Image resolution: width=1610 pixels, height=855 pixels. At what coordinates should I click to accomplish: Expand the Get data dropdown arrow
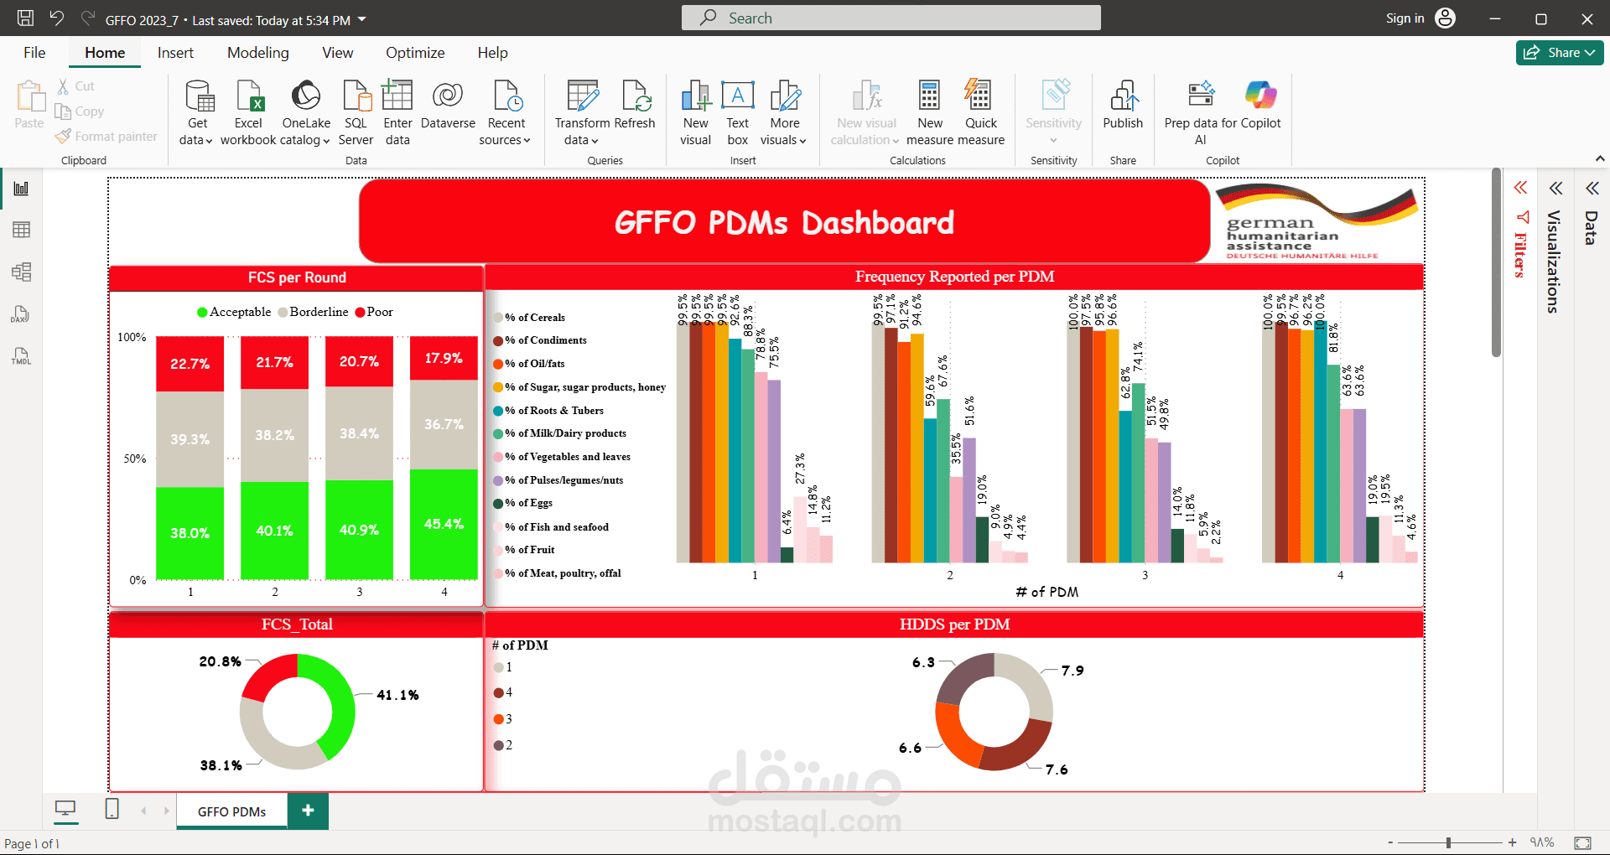tap(209, 141)
